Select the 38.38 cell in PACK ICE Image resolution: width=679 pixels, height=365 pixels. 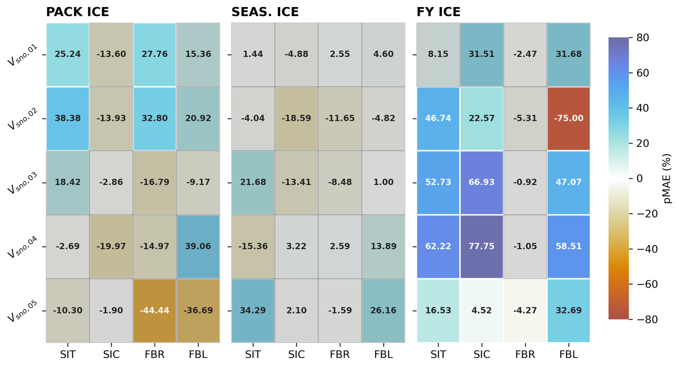[67, 118]
